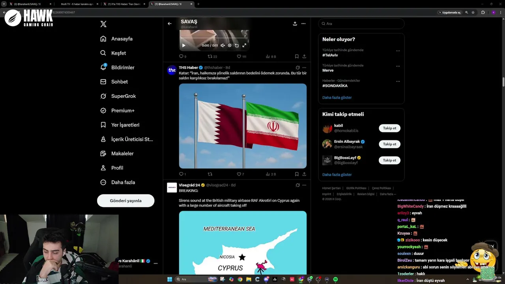505x284 pixels.
Task: Follow kabil with Takip et
Action: click(389, 128)
